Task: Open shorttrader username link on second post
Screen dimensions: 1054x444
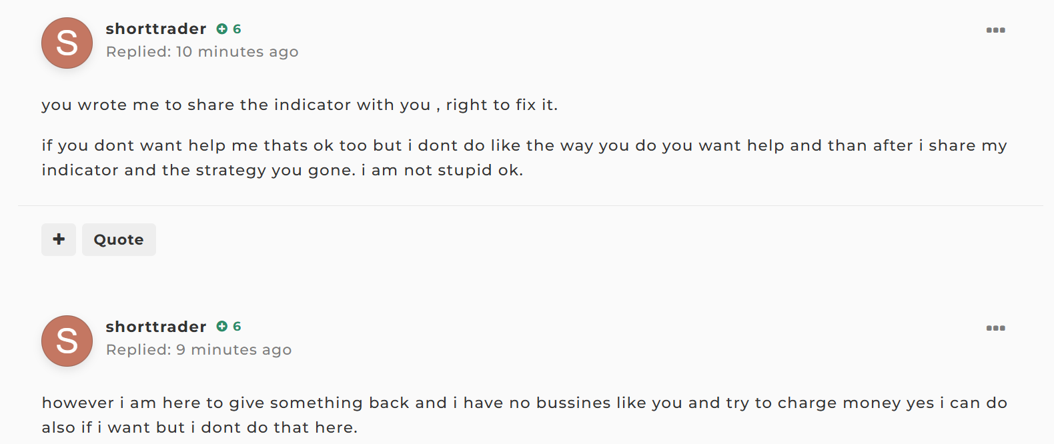Action: point(156,327)
